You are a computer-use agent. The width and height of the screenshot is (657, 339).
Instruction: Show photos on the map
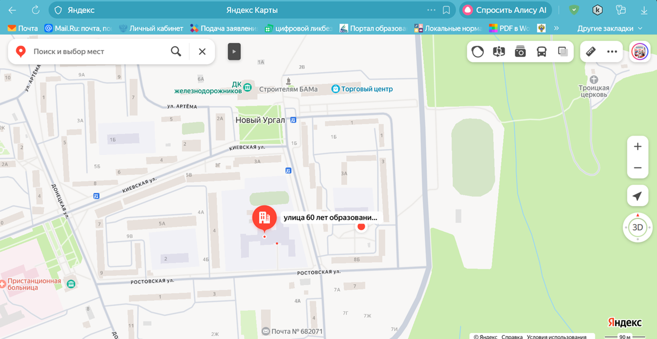point(520,51)
